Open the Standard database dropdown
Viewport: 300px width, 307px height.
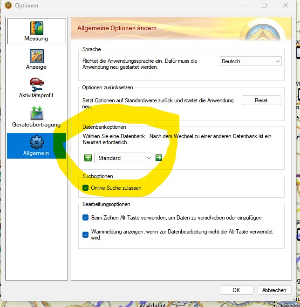click(125, 158)
